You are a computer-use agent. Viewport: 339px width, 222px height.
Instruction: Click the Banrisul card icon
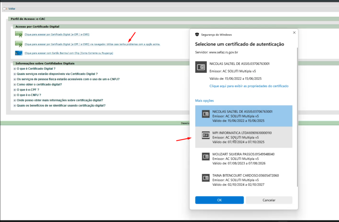click(x=19, y=53)
